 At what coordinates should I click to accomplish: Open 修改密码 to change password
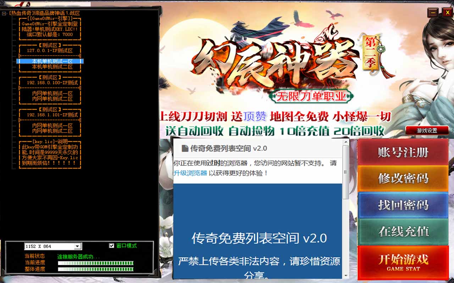[x=403, y=178]
